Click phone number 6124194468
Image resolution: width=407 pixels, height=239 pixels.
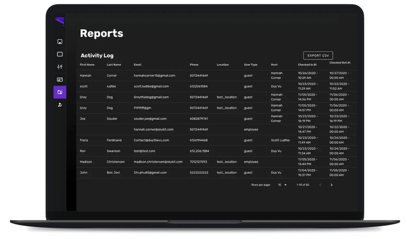[x=198, y=140]
